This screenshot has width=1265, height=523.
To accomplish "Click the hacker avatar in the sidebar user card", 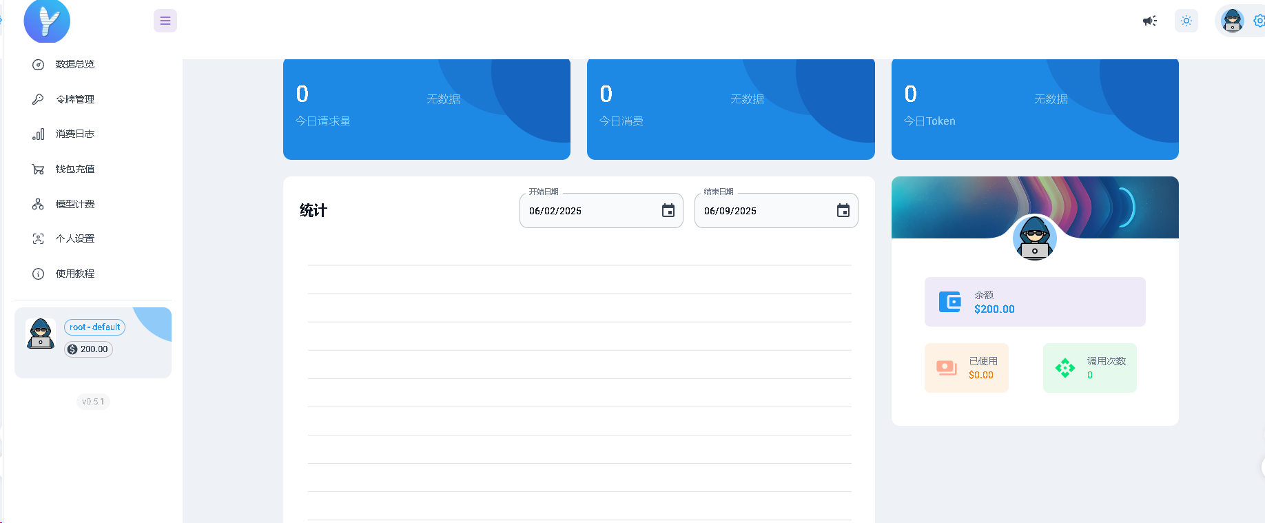I will pos(41,334).
